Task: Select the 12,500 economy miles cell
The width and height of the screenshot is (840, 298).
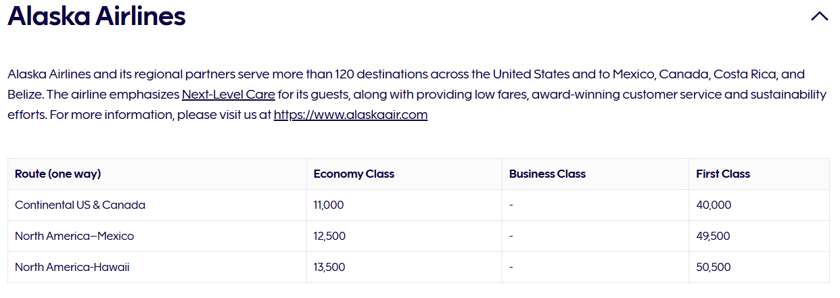Action: point(404,236)
